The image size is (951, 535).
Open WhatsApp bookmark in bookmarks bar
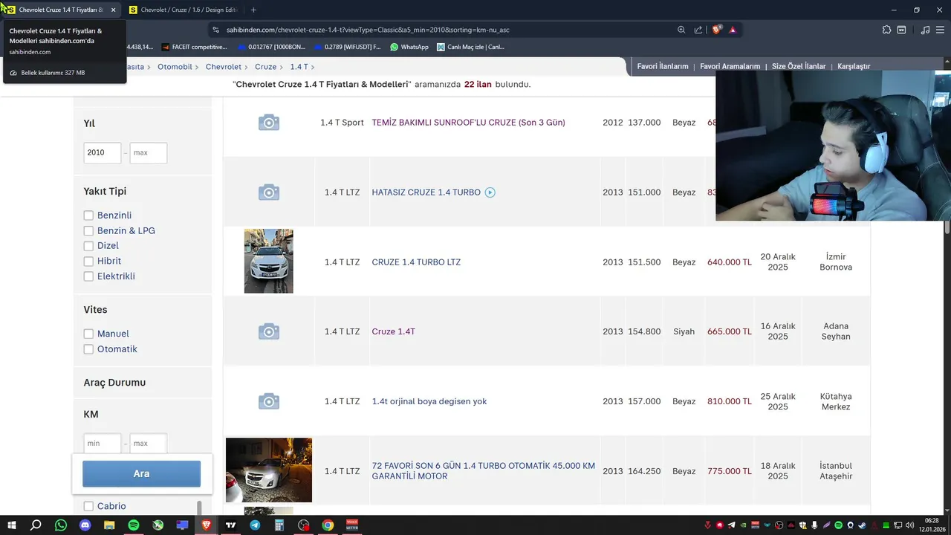pos(409,47)
